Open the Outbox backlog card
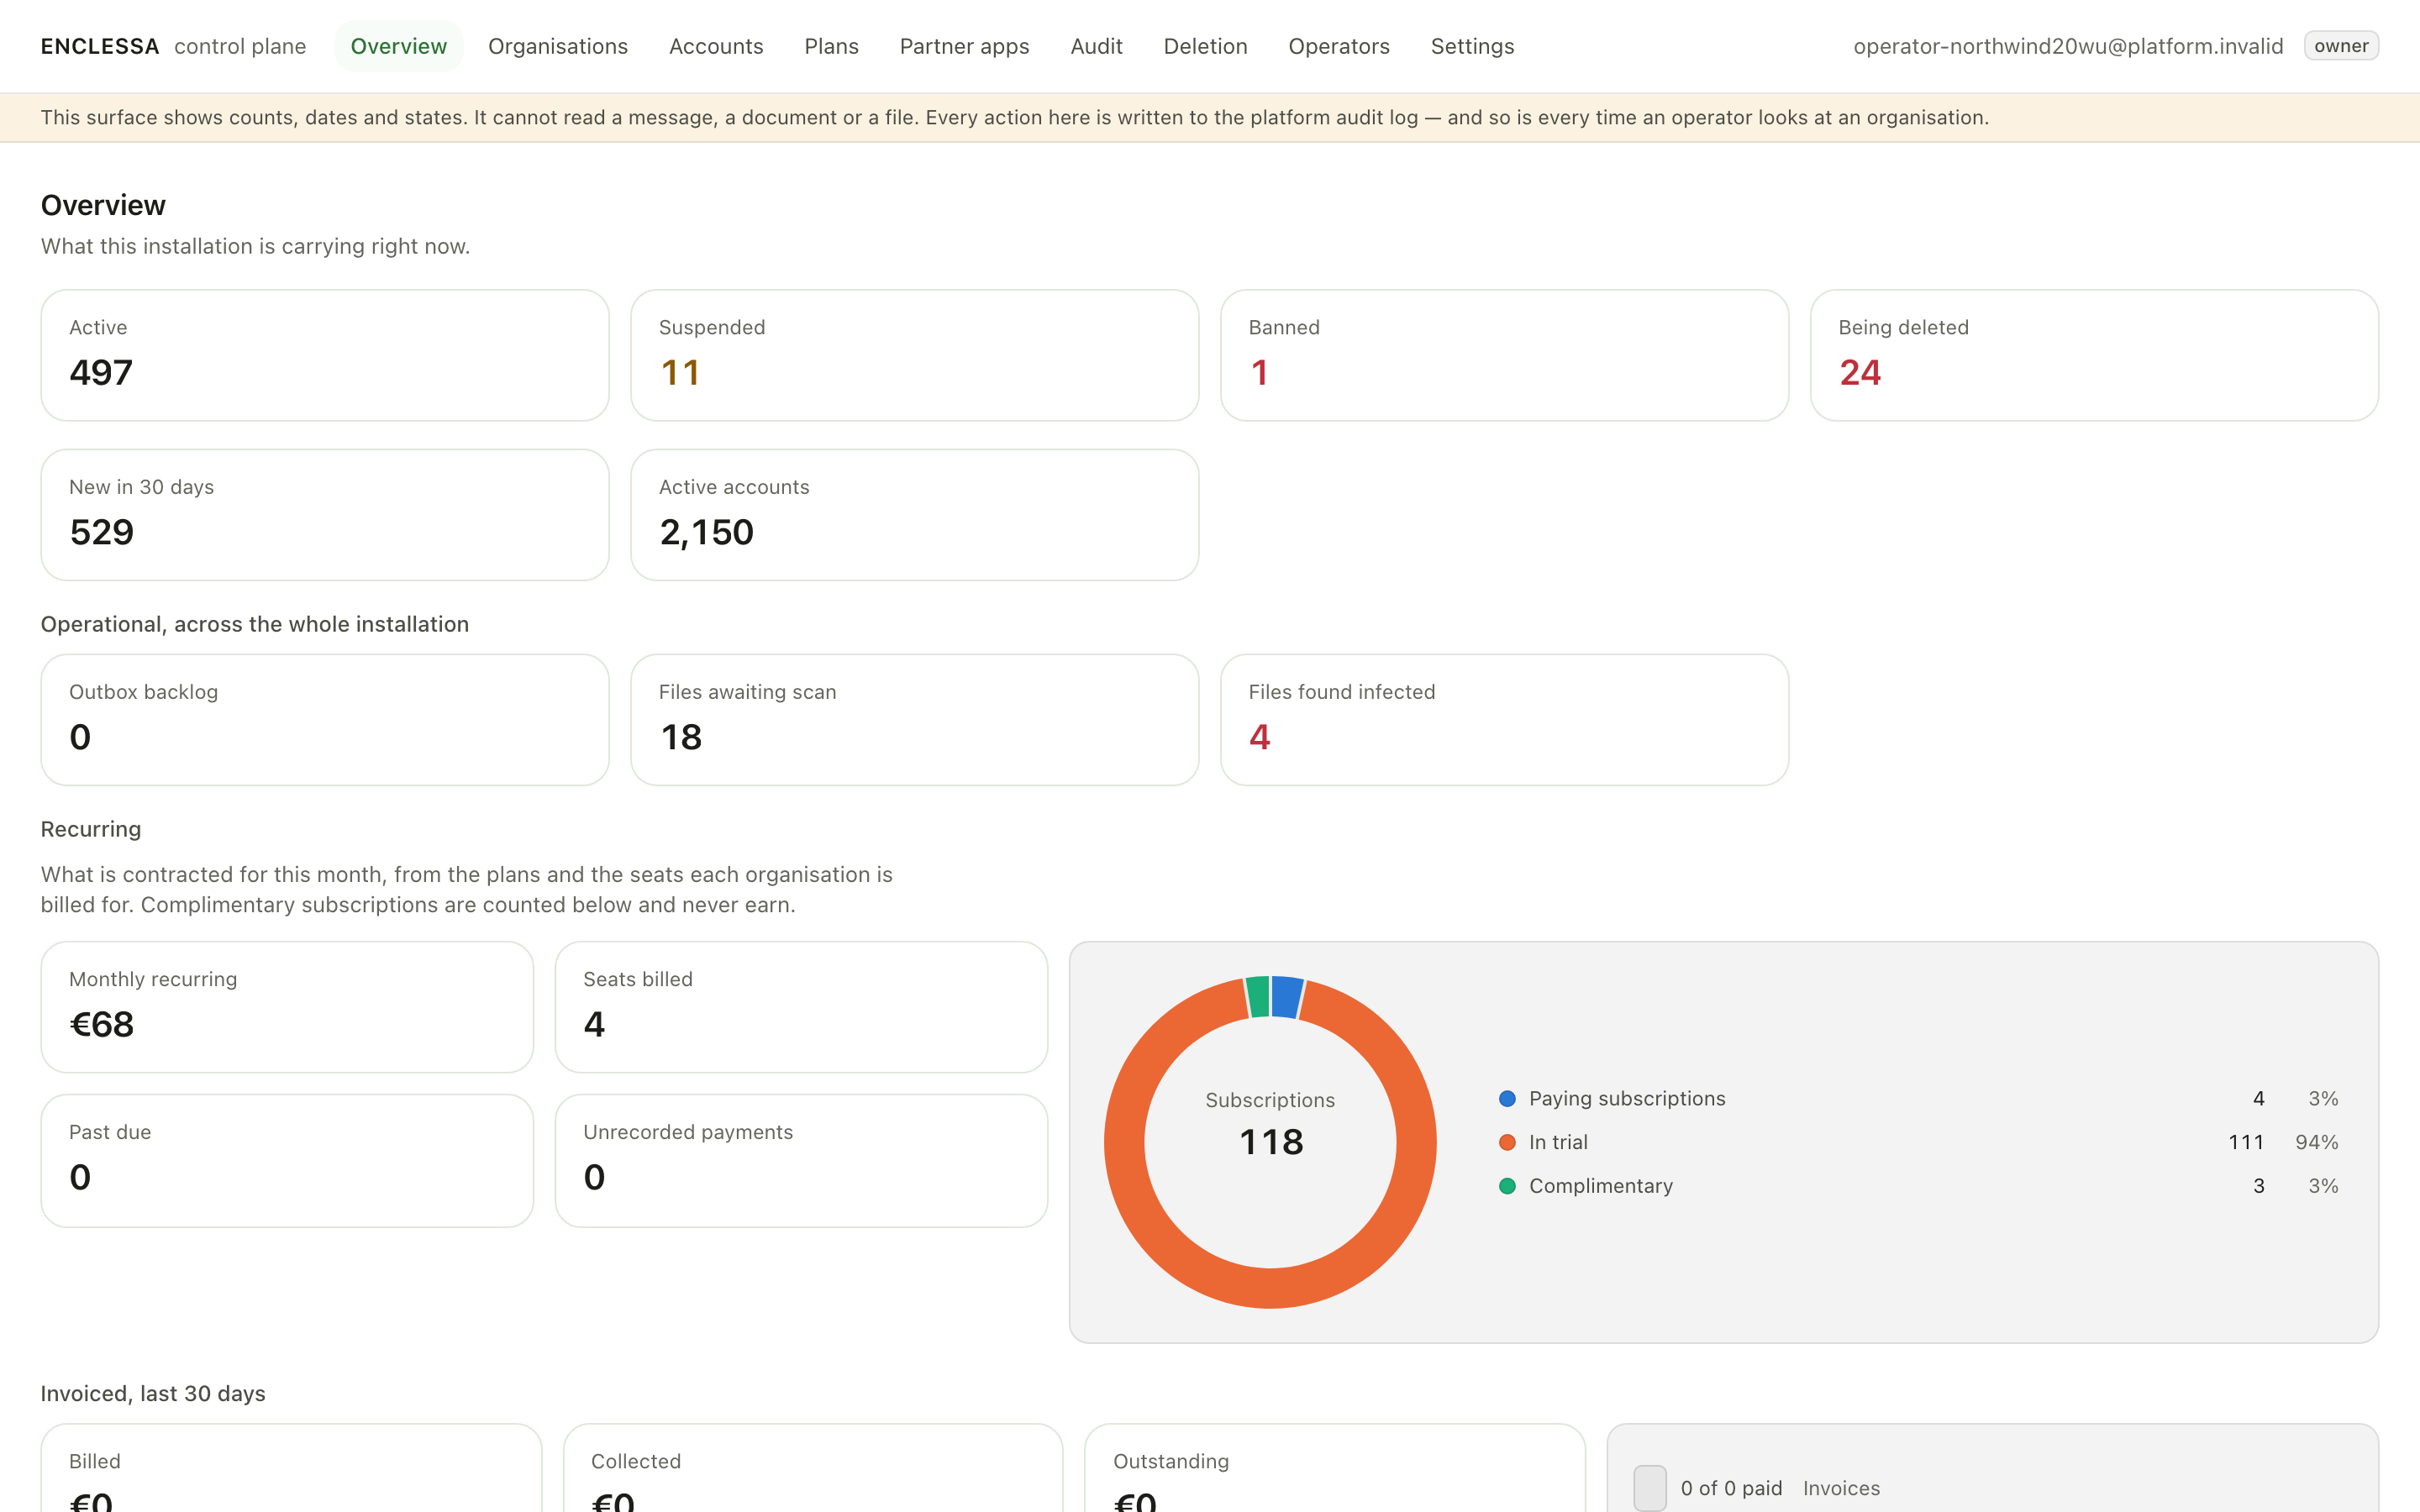This screenshot has height=1512, width=2420. click(x=325, y=720)
